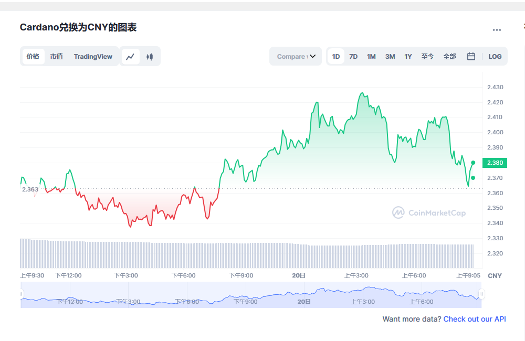
Task: Switch to the 市值 tab
Action: click(56, 57)
